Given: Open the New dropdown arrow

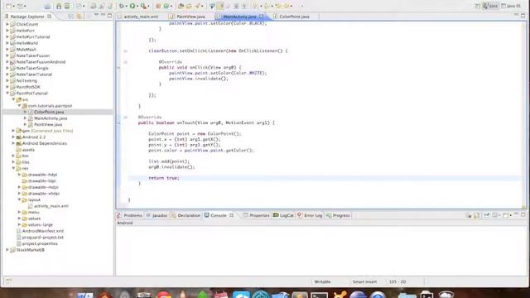Looking at the screenshot, I should tap(14, 6).
